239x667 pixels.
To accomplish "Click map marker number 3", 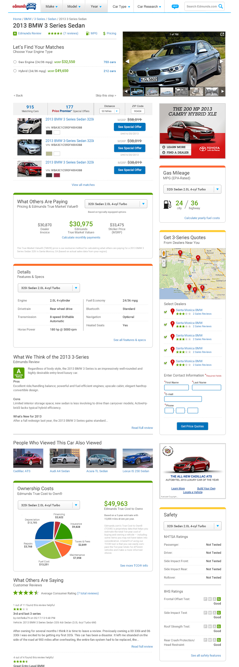I will point(202,288).
